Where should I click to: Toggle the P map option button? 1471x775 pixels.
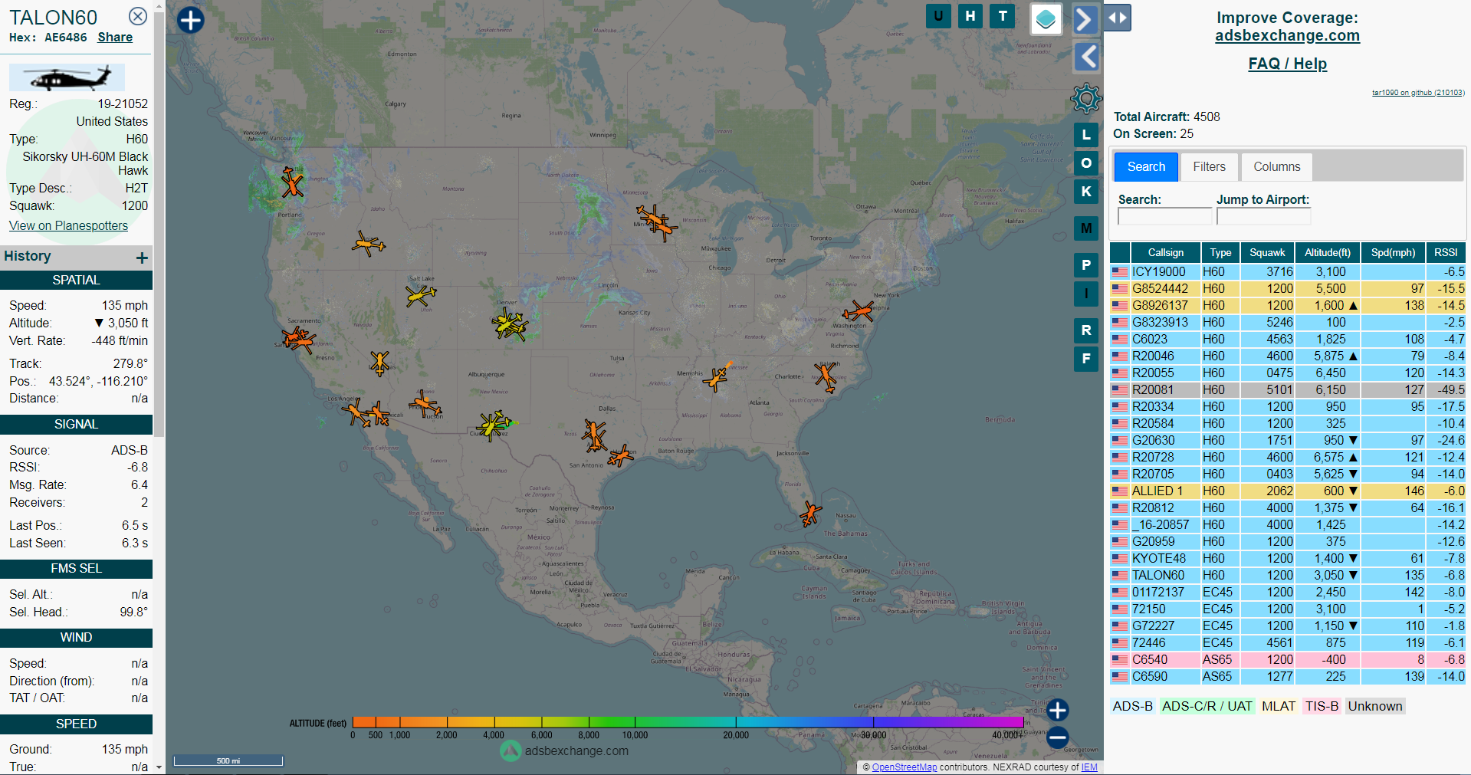coord(1086,265)
